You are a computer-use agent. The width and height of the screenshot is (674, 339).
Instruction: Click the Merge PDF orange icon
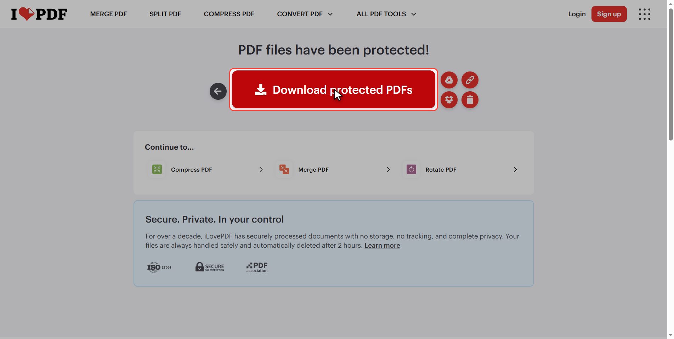[284, 169]
